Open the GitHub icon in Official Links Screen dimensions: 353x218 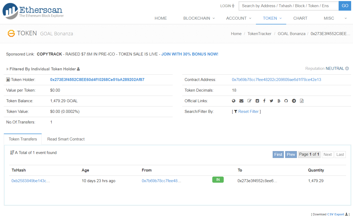pyautogui.click(x=286, y=101)
